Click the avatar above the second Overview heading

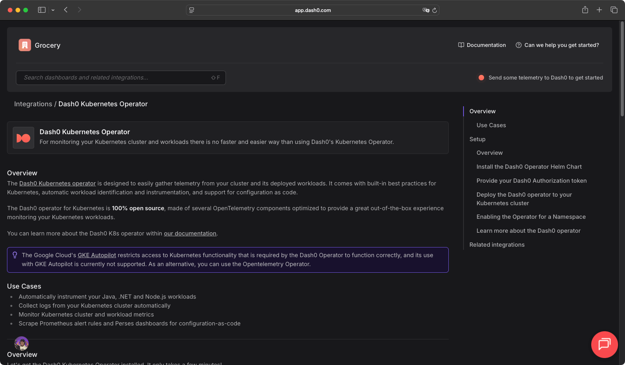click(22, 344)
